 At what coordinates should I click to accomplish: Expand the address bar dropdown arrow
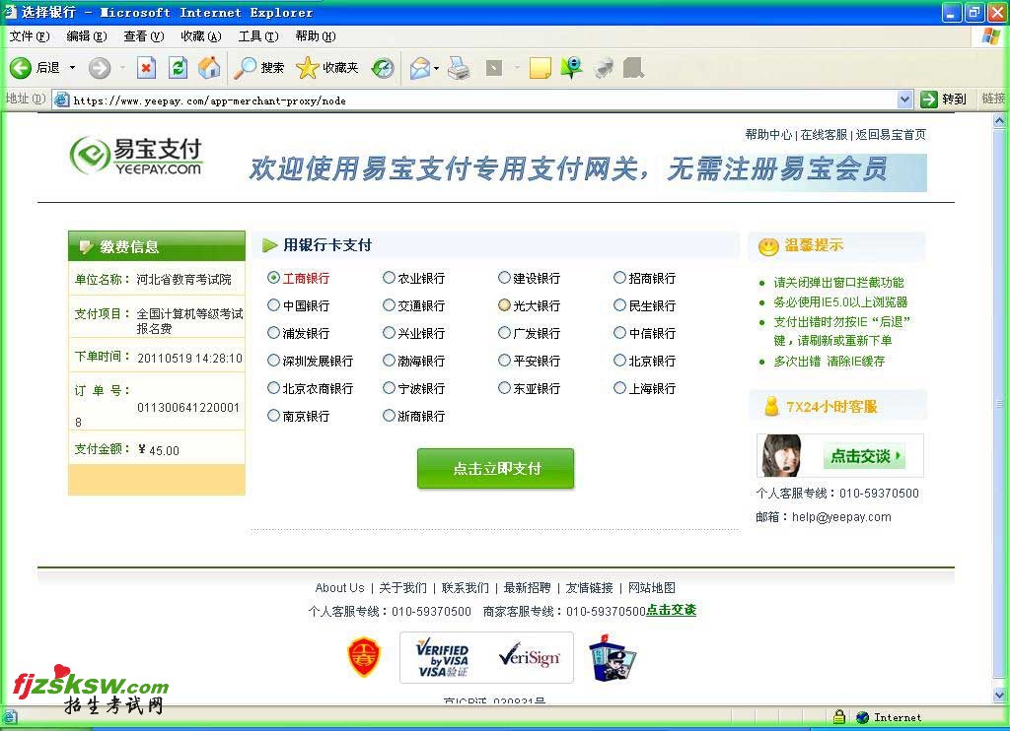pos(904,100)
